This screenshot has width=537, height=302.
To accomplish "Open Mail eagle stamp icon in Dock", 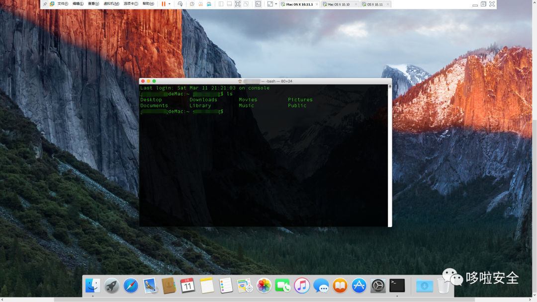I will (150, 286).
